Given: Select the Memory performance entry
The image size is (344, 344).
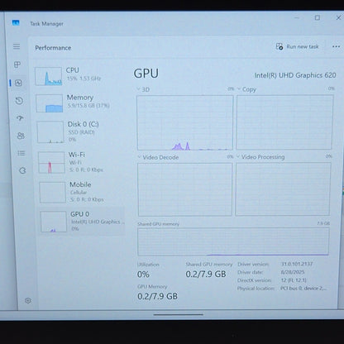Looking at the screenshot, I should 79,103.
